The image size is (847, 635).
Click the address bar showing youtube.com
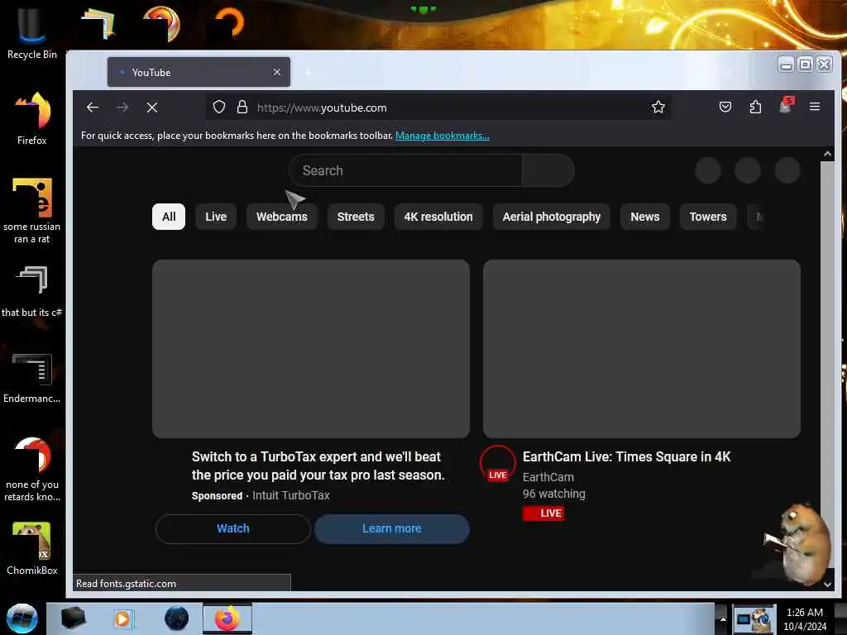[x=438, y=107]
